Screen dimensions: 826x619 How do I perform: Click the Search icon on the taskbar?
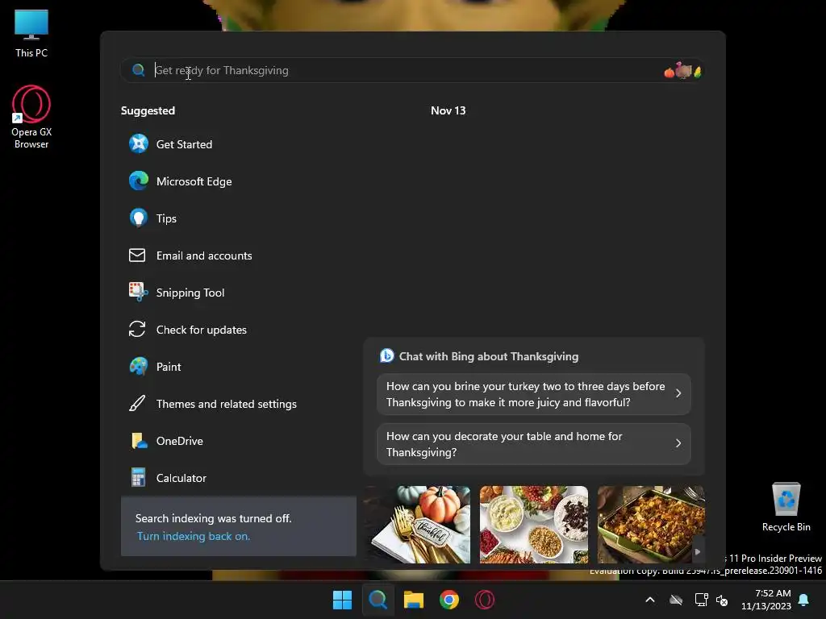tap(378, 600)
